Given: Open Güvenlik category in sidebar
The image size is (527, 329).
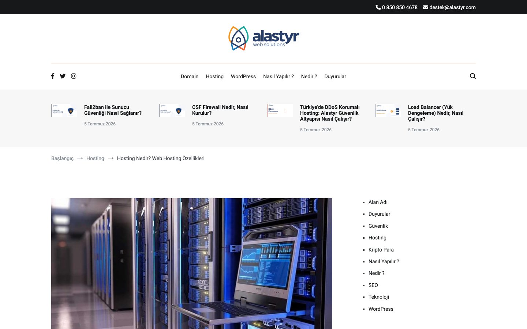Looking at the screenshot, I should 378,226.
